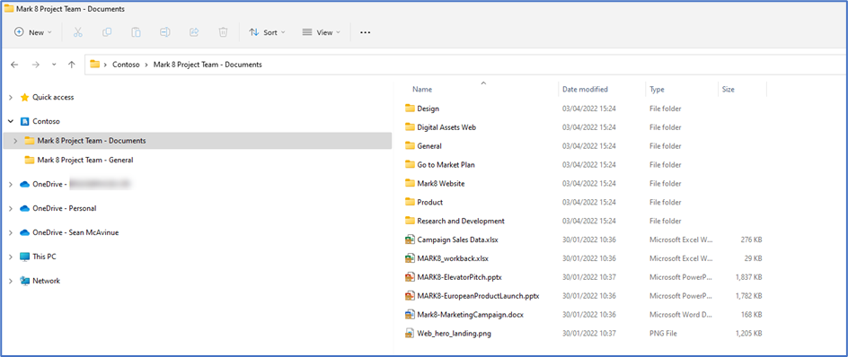Sort by the Date modified column header
This screenshot has height=357, width=848.
585,89
